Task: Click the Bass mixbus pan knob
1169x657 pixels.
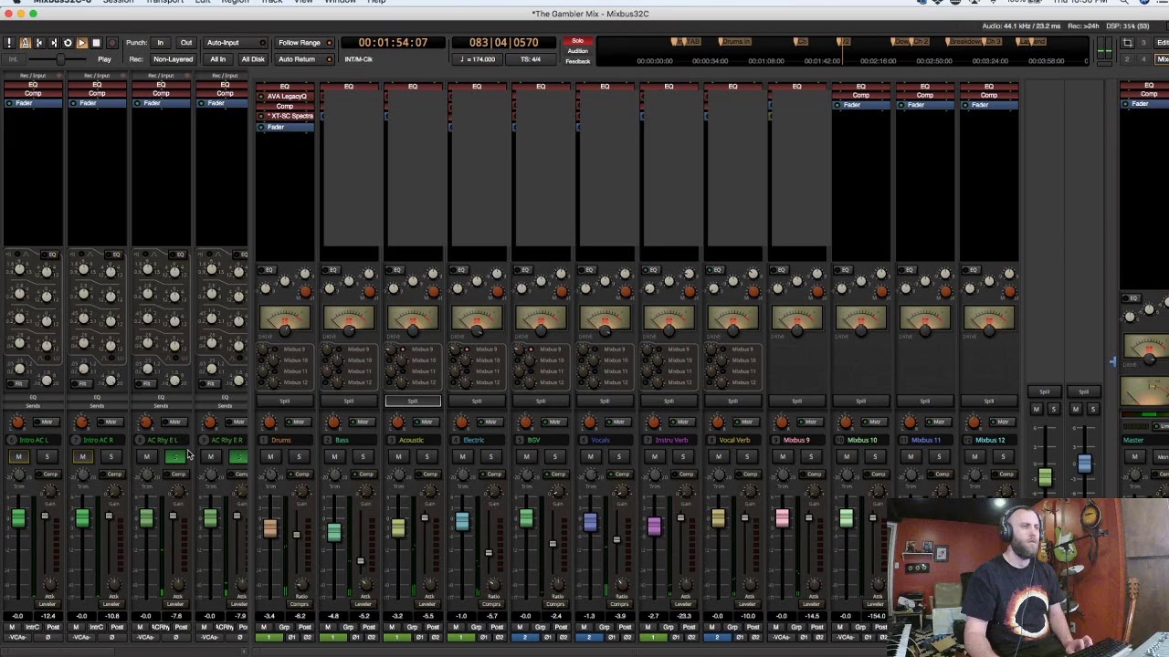Action: point(333,422)
